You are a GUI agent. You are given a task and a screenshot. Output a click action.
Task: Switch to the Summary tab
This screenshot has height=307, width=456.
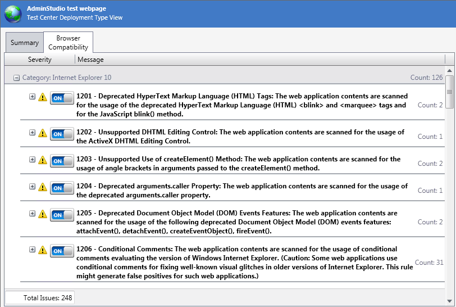coord(25,43)
